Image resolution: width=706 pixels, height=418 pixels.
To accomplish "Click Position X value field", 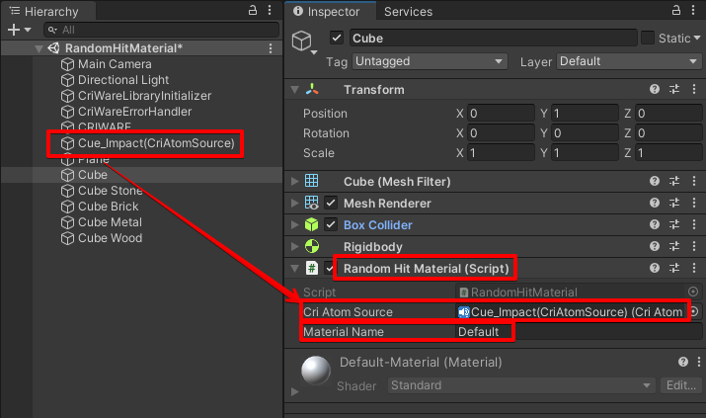I will click(x=501, y=114).
